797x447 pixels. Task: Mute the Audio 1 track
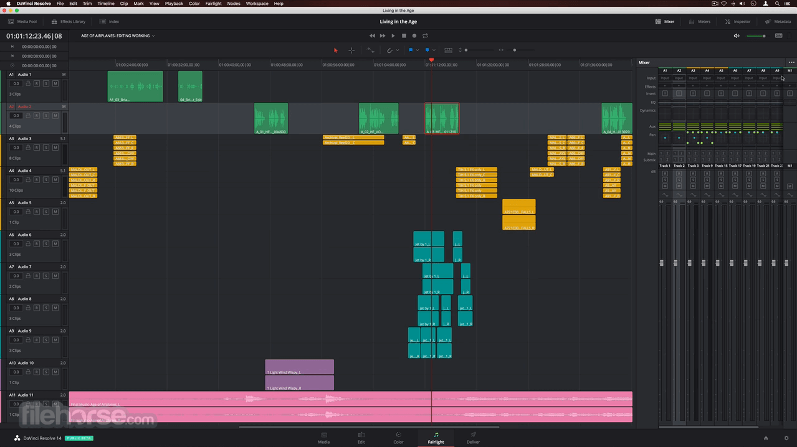pyautogui.click(x=55, y=83)
